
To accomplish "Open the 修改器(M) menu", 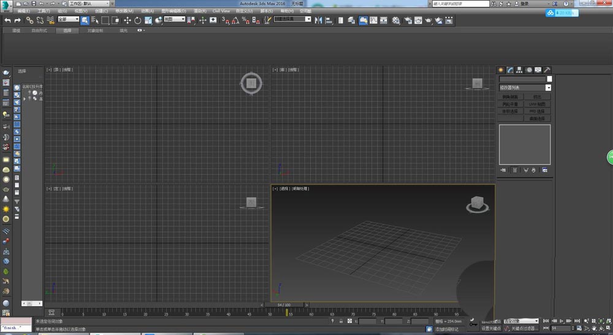I will [x=124, y=11].
